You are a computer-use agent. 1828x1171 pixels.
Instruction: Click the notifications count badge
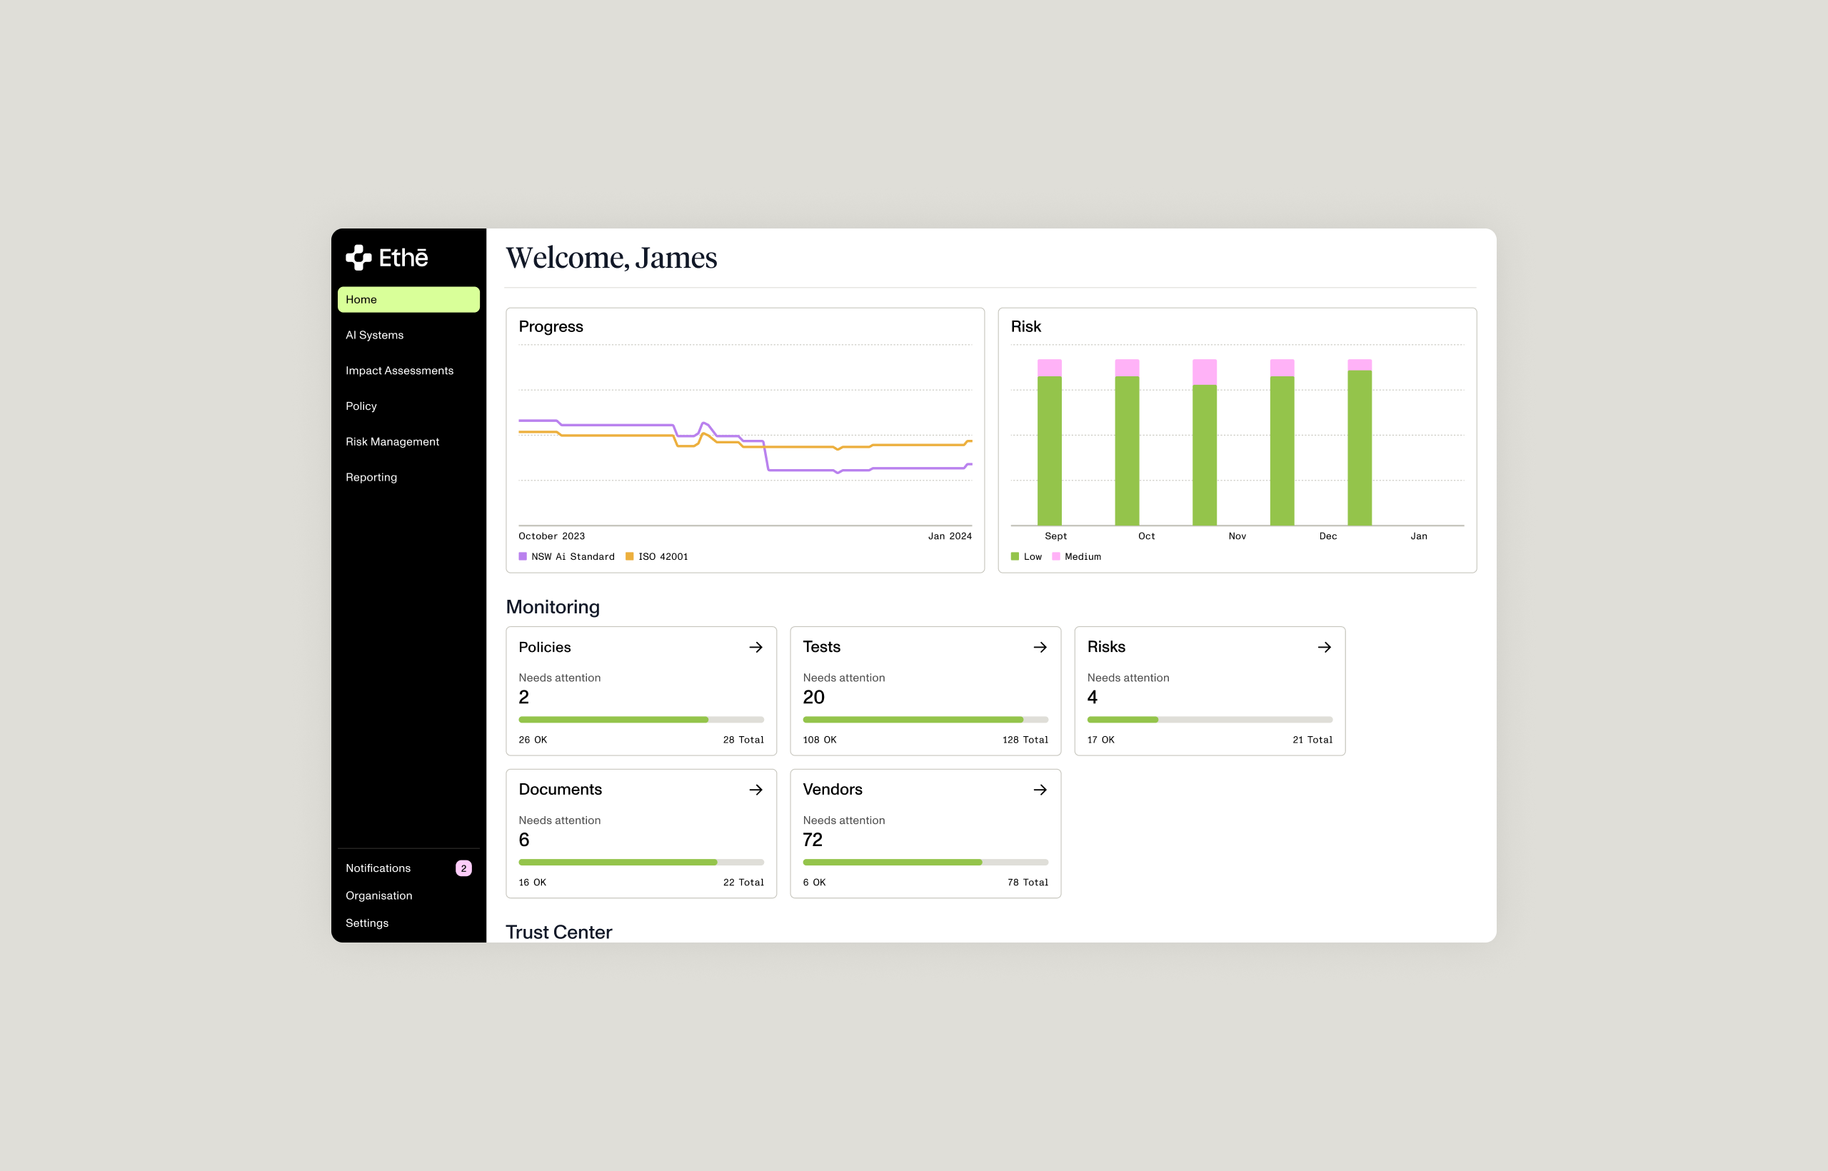tap(463, 868)
